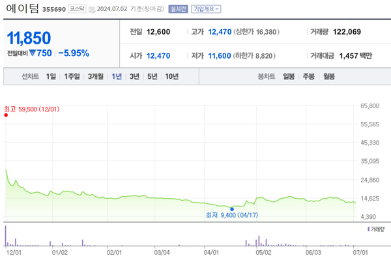Image resolution: width=391 pixels, height=258 pixels.
Task: Click the 고가 value 12,470
Action: [x=220, y=32]
